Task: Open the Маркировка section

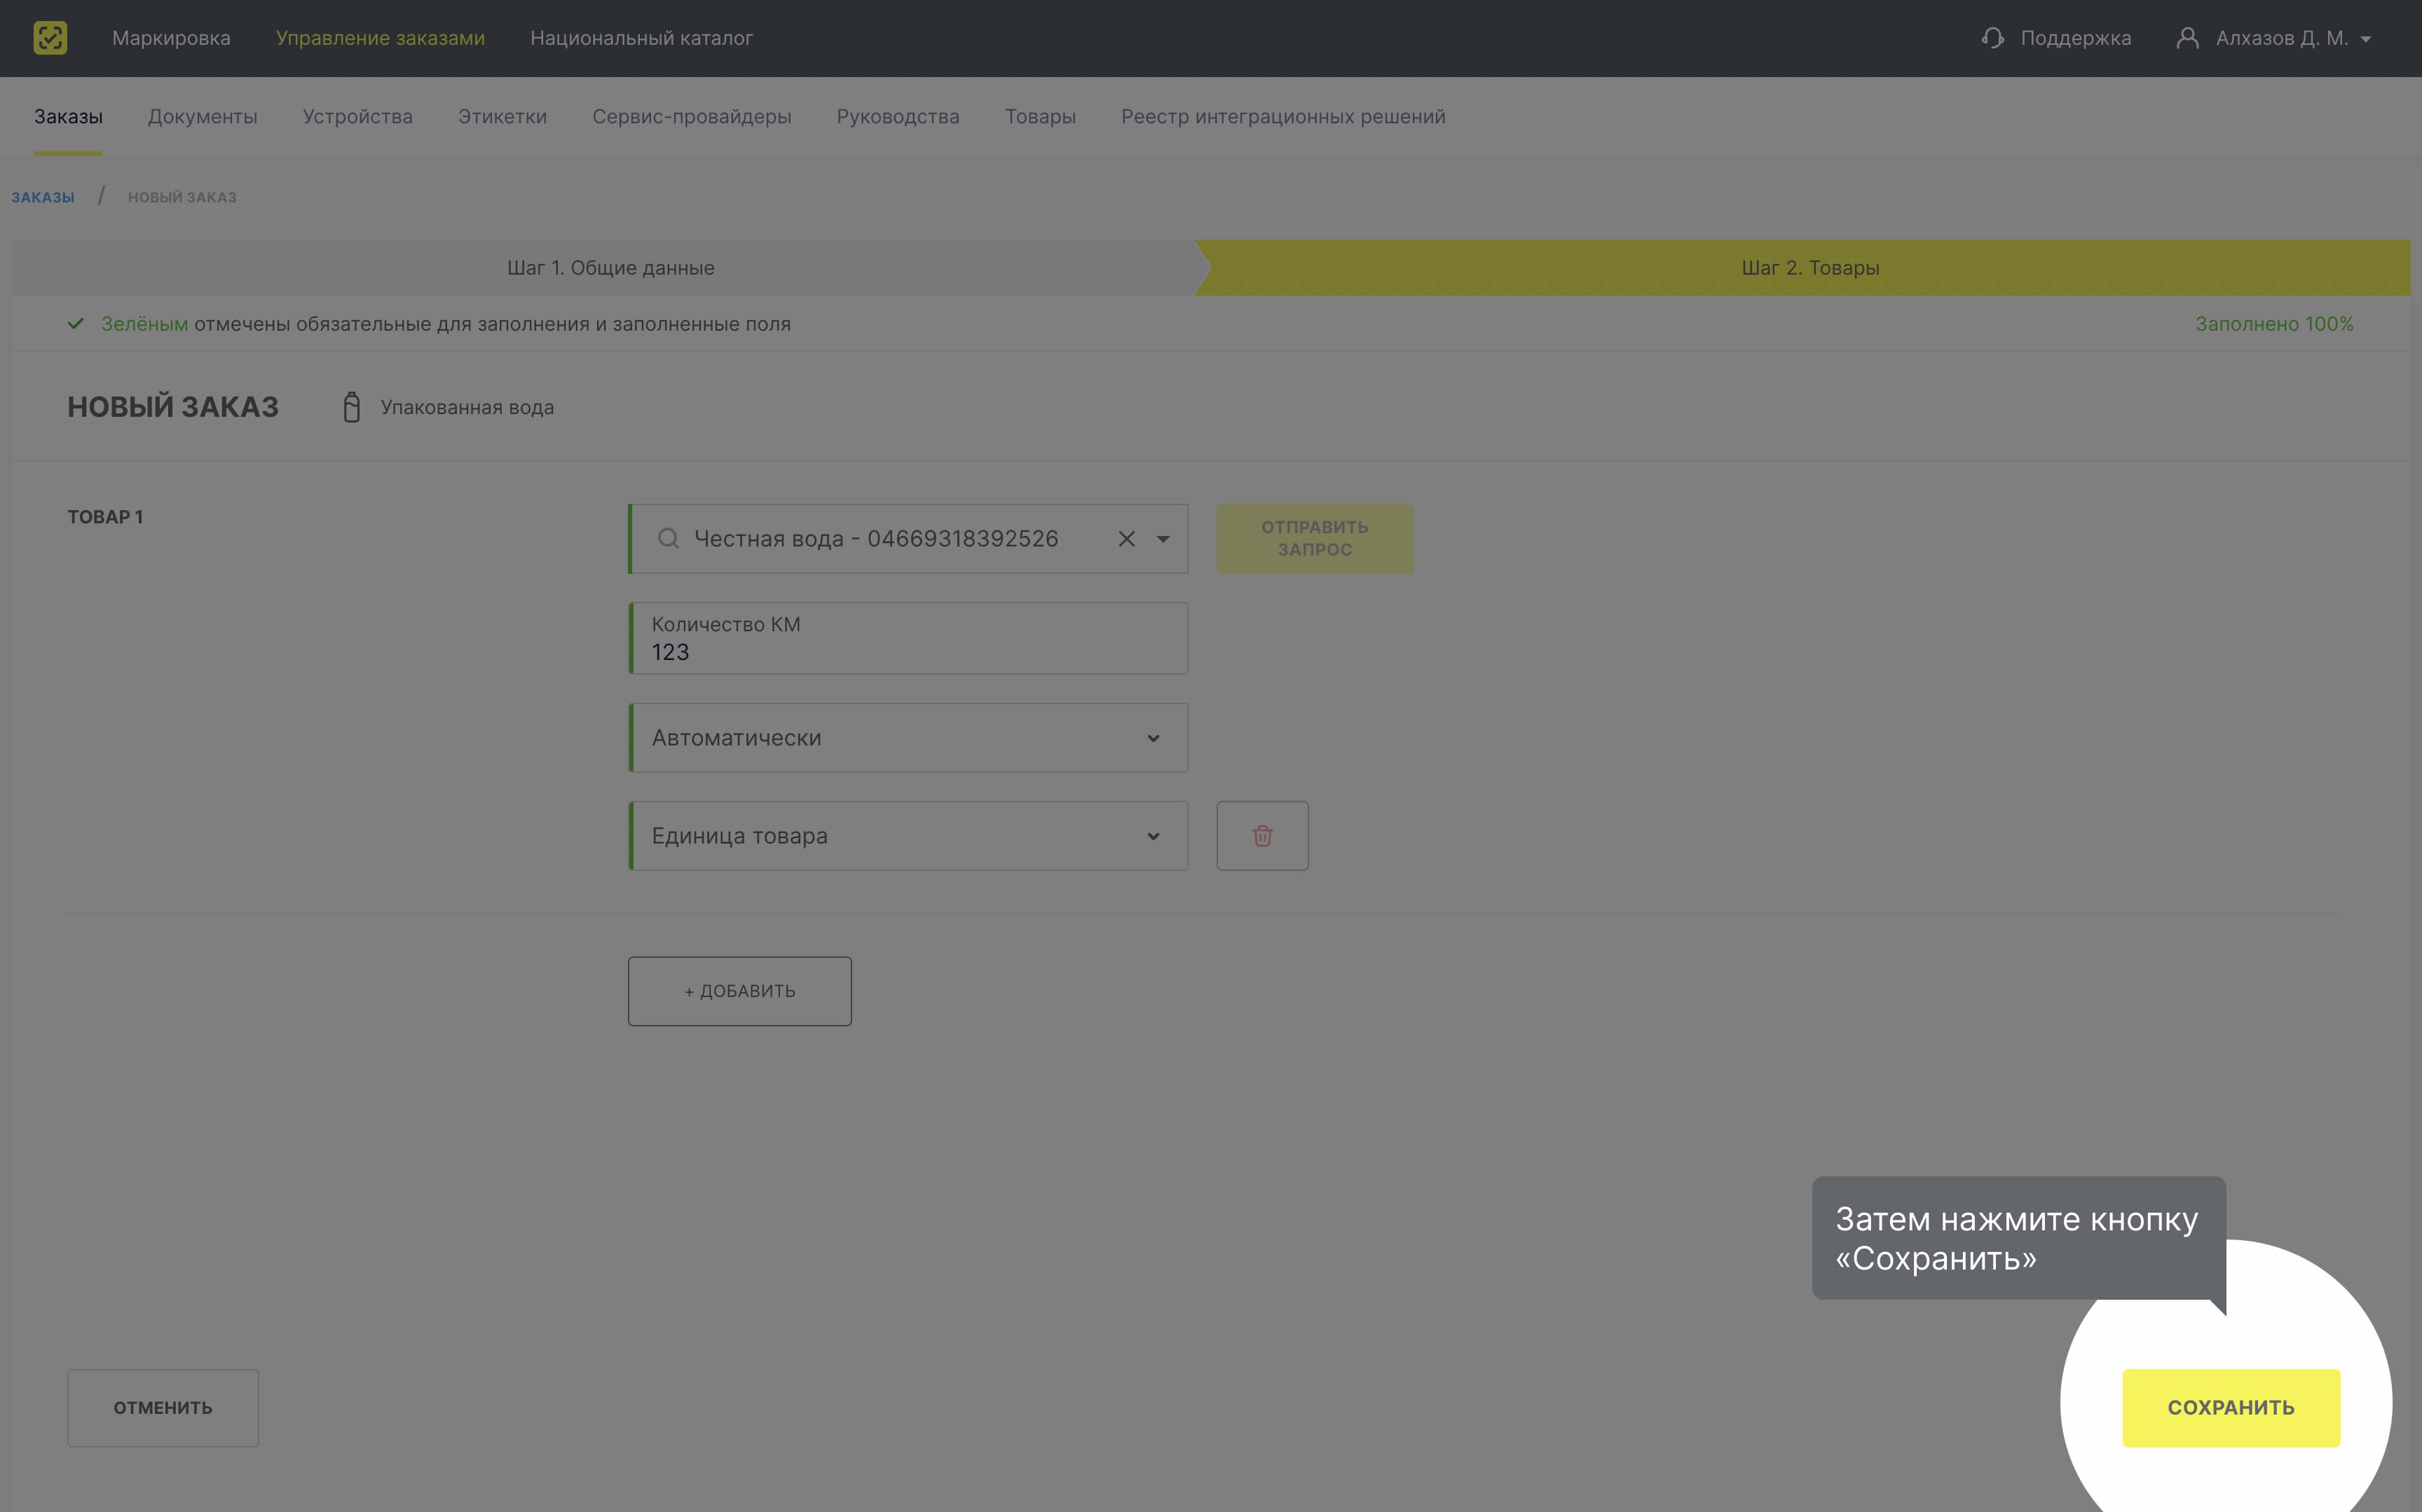Action: tap(171, 38)
